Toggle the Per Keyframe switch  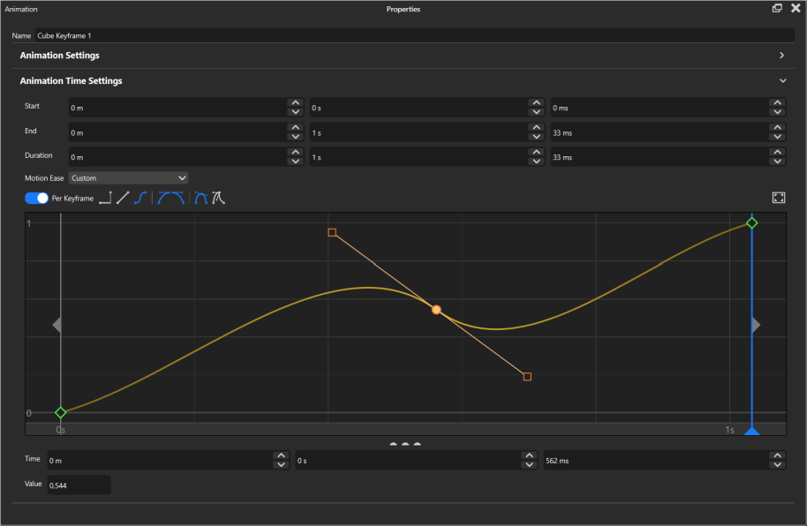[x=36, y=199]
